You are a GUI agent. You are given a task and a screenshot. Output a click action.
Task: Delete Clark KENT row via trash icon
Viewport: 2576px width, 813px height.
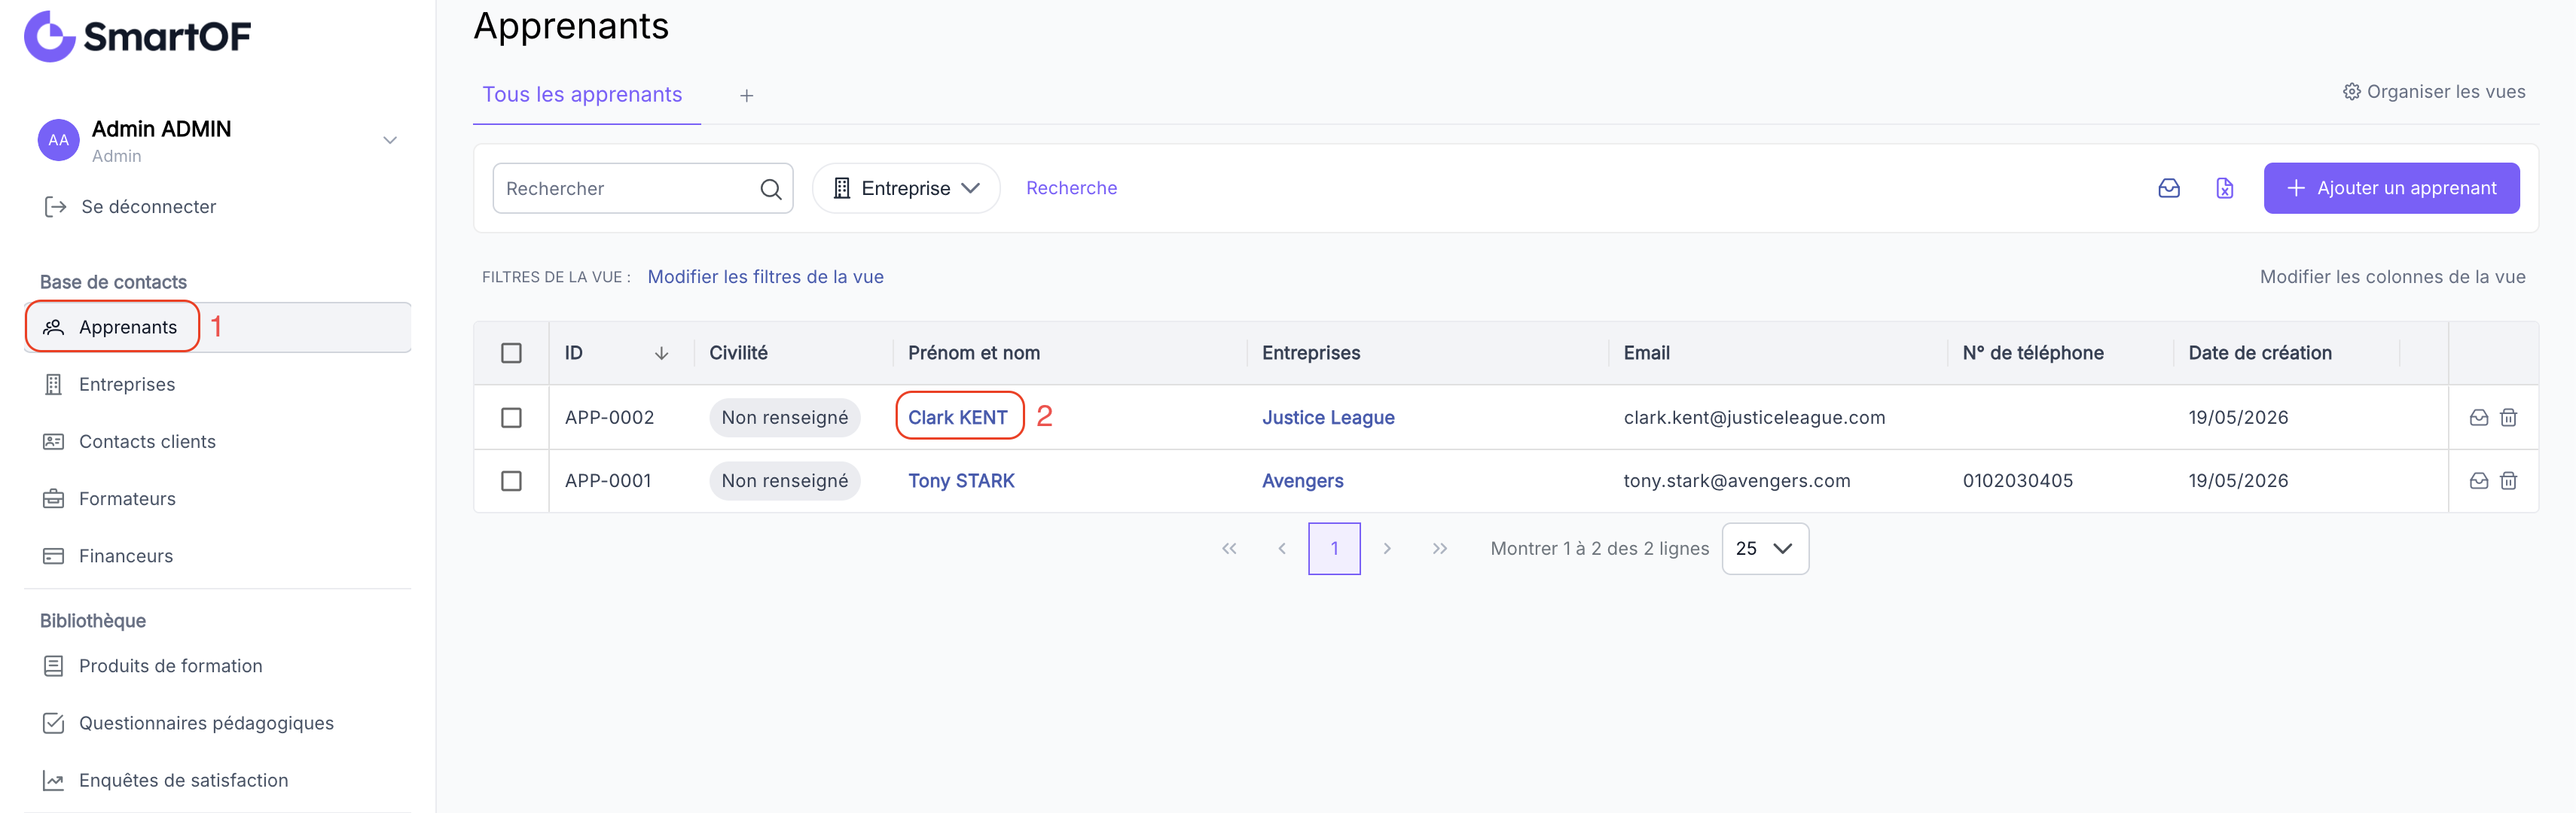(2508, 417)
